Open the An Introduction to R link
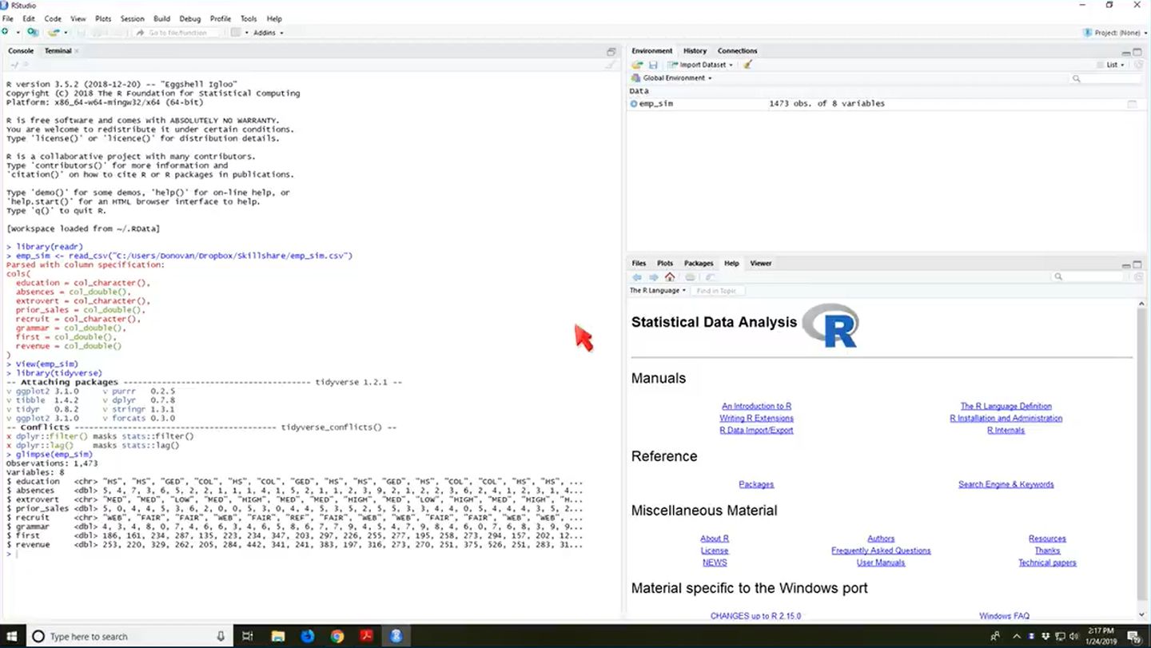The image size is (1151, 648). coord(756,405)
